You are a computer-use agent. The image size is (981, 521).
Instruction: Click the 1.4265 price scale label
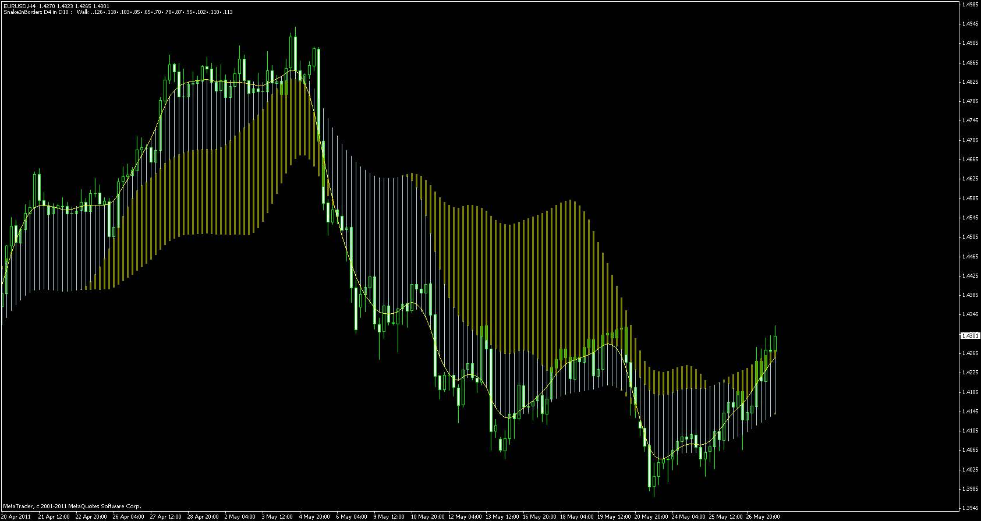coord(970,353)
